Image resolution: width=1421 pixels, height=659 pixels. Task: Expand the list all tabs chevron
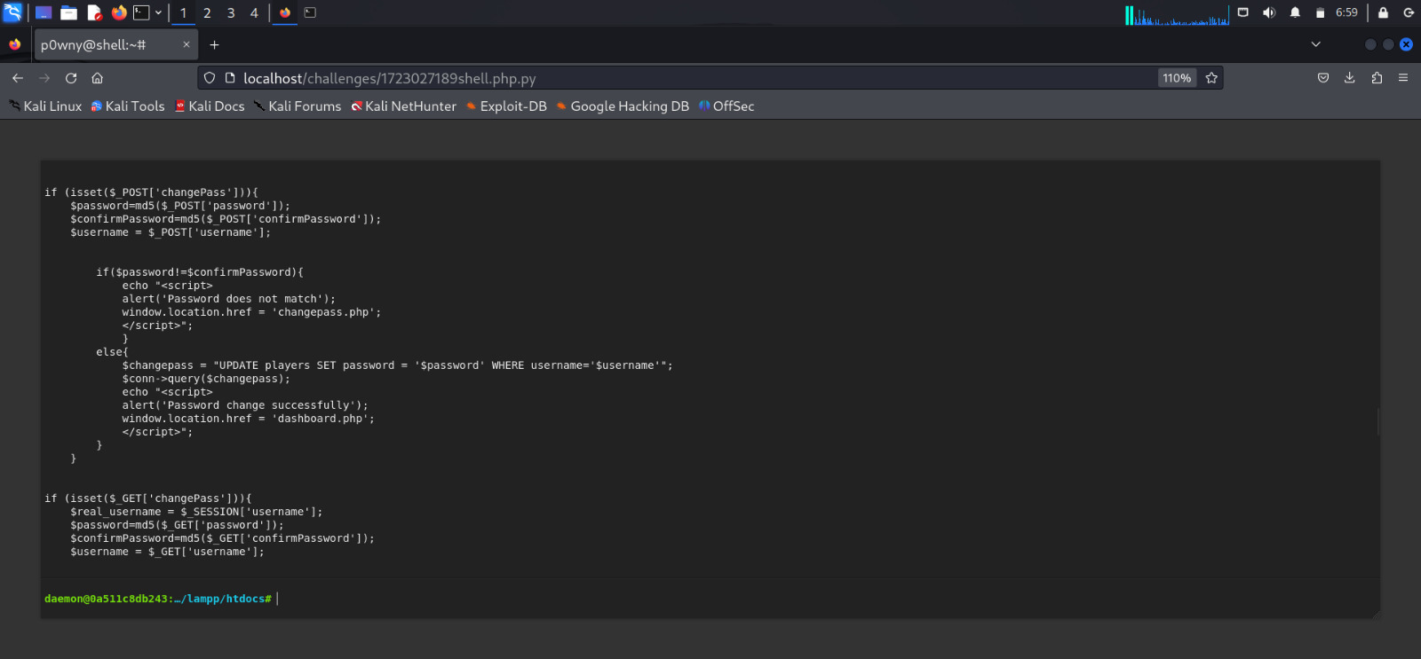point(1315,44)
